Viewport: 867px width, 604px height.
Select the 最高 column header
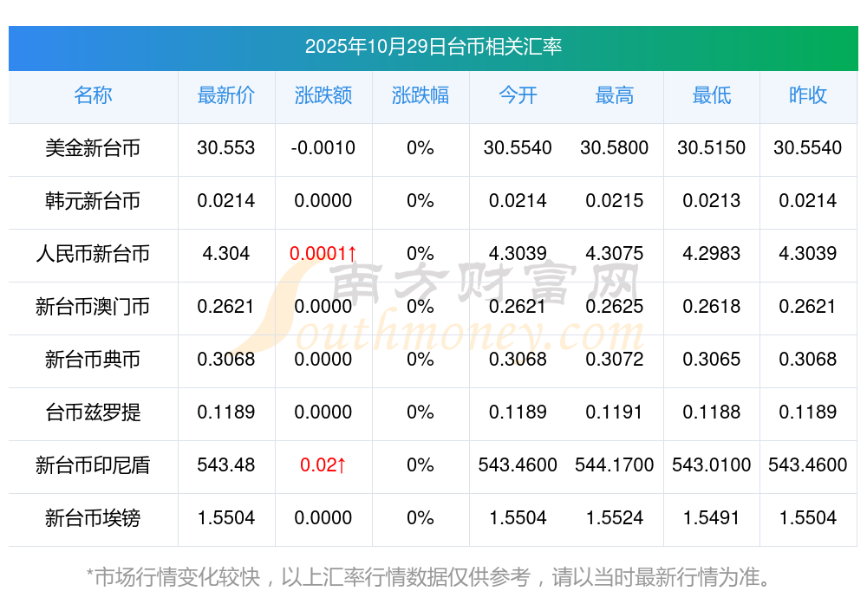tap(615, 95)
